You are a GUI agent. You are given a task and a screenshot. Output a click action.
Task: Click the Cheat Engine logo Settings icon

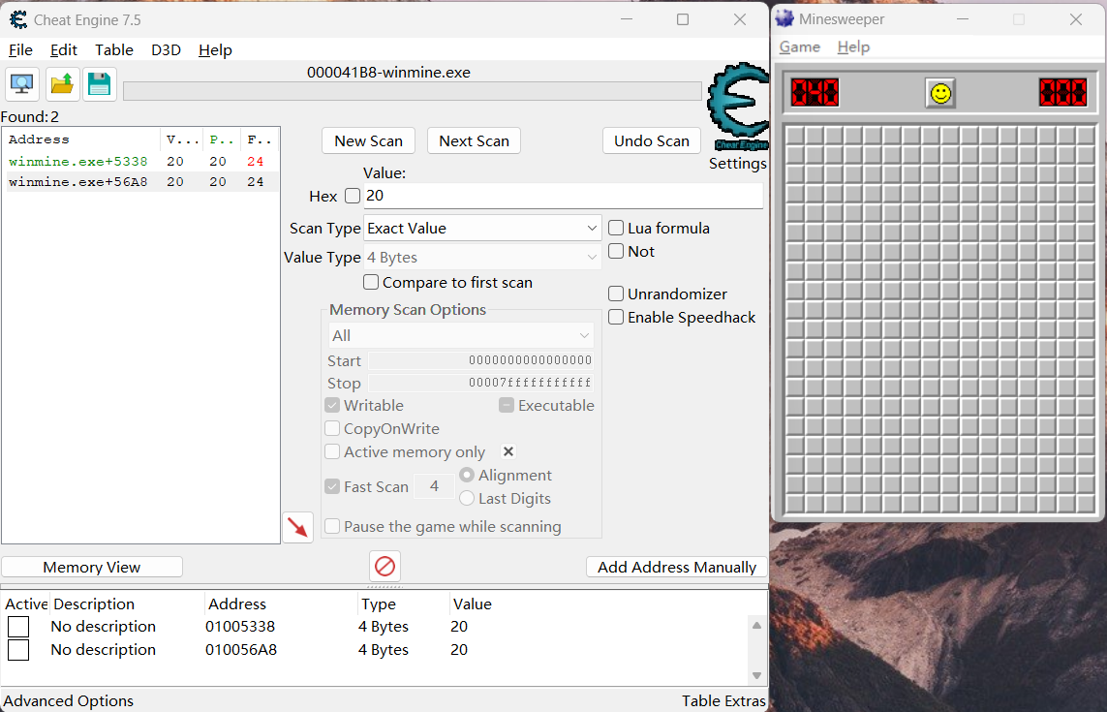coord(738,108)
